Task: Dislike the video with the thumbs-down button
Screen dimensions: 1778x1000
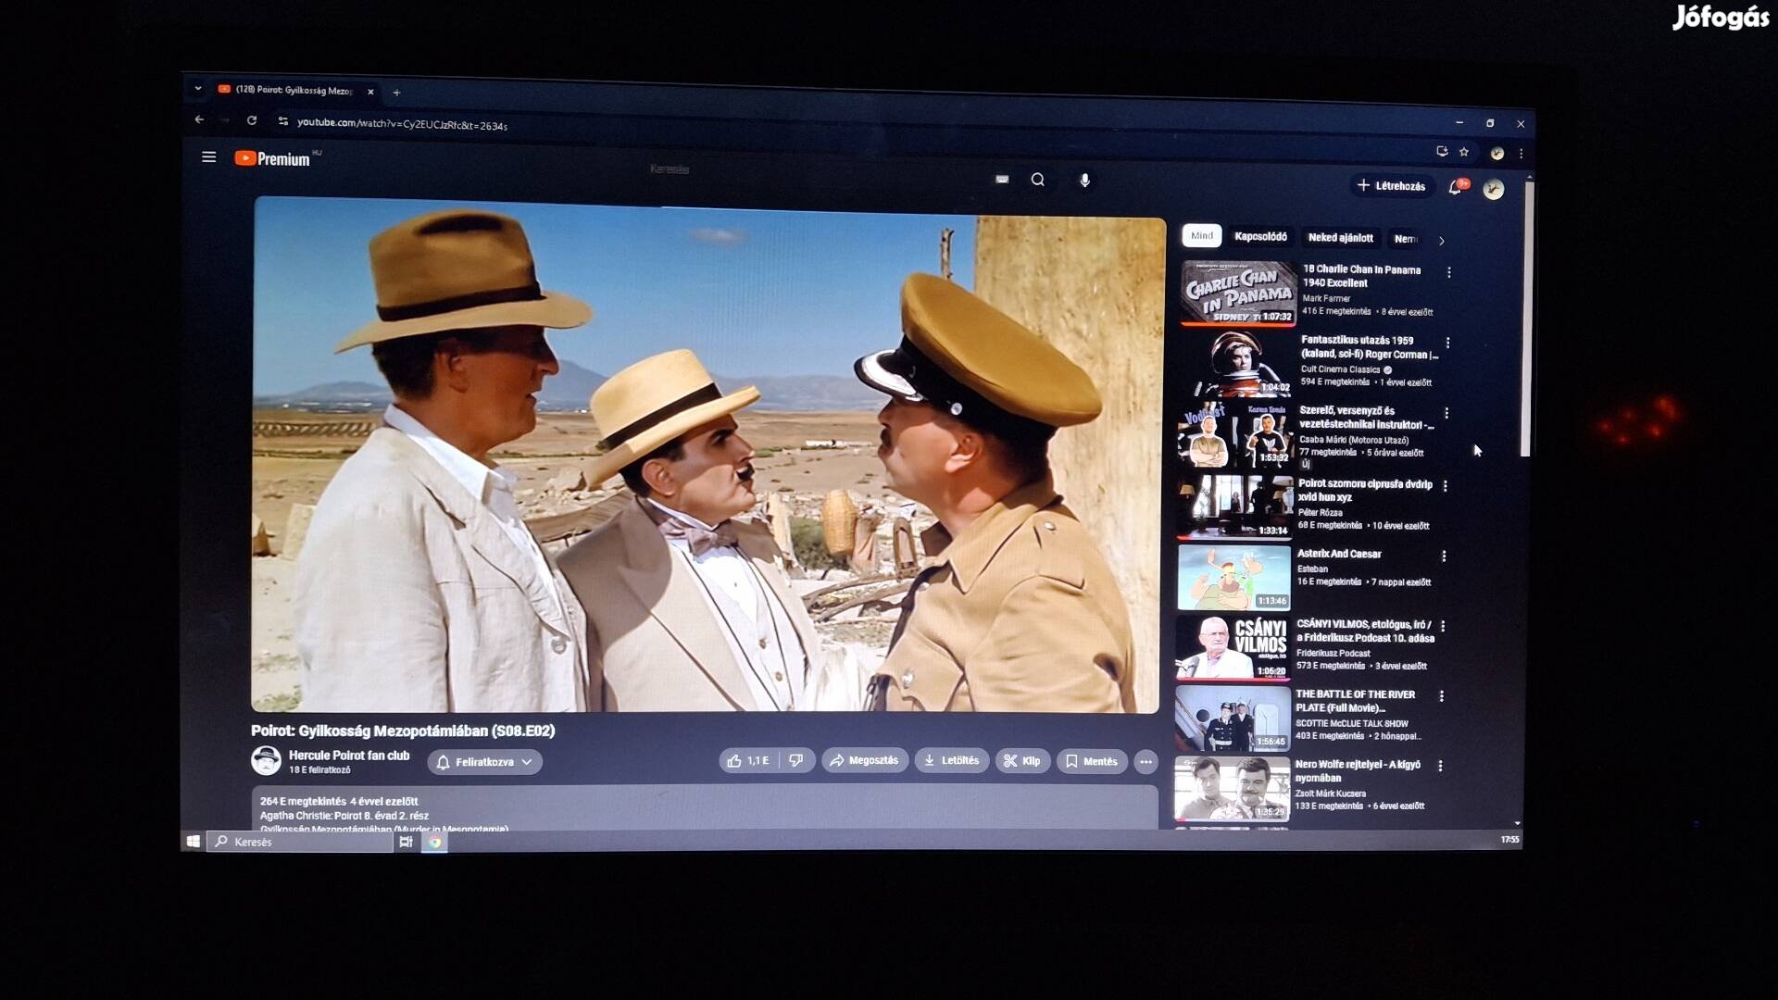Action: click(x=796, y=761)
